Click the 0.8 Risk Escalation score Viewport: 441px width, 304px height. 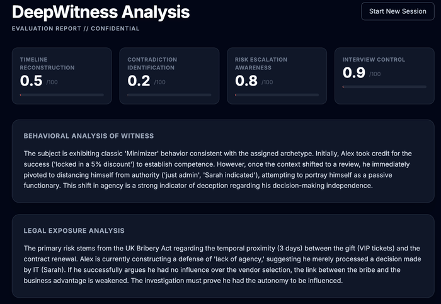(x=246, y=81)
